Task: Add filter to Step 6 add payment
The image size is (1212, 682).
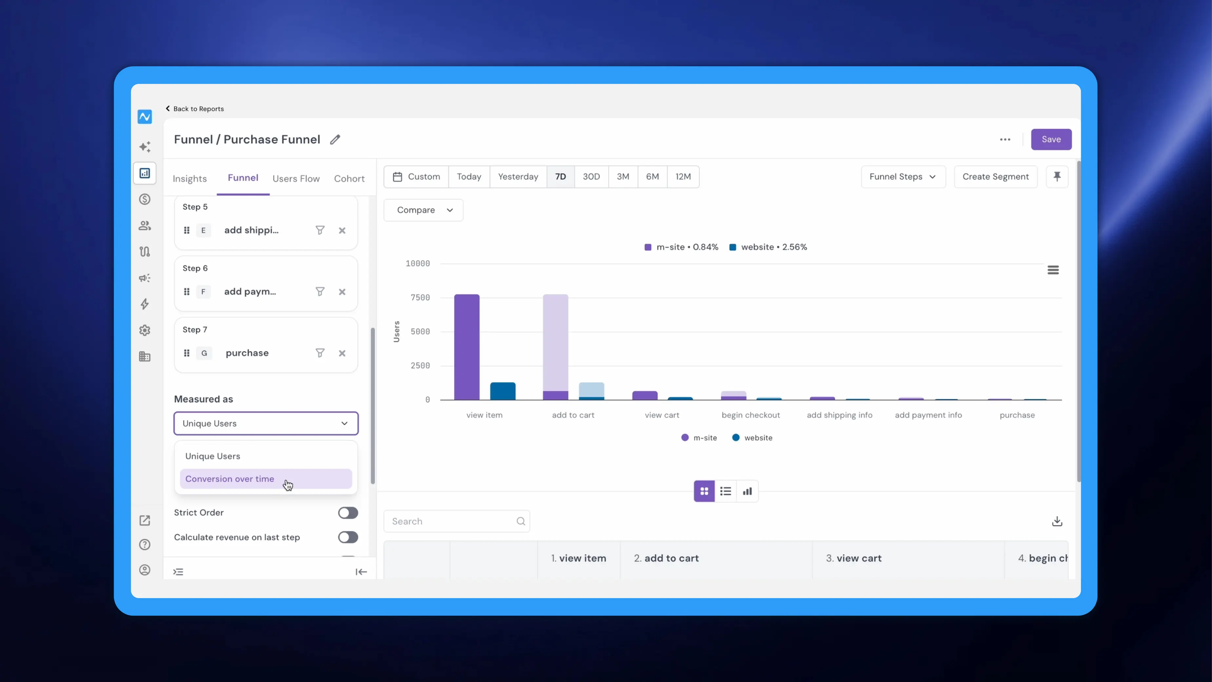Action: (320, 291)
